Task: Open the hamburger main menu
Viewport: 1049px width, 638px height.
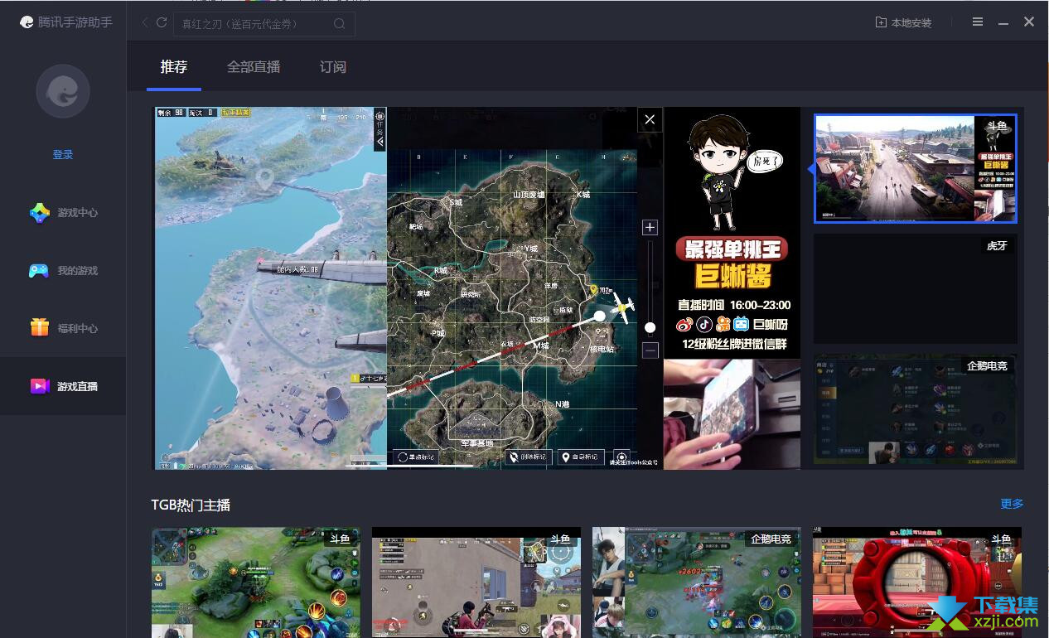Action: click(978, 22)
